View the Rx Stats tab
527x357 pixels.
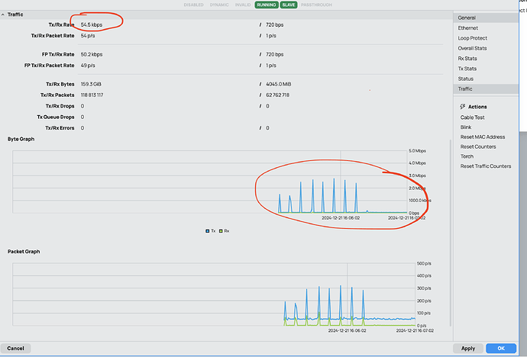point(468,58)
